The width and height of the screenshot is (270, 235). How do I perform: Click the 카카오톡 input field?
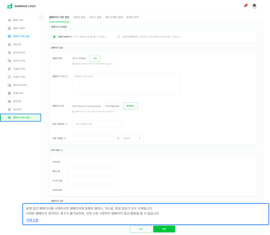click(92, 162)
